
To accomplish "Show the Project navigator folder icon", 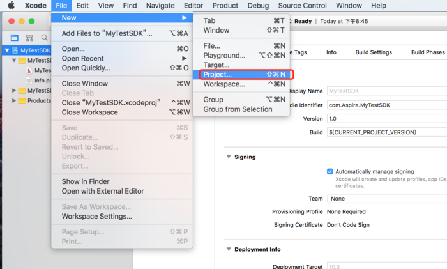I will pyautogui.click(x=14, y=38).
